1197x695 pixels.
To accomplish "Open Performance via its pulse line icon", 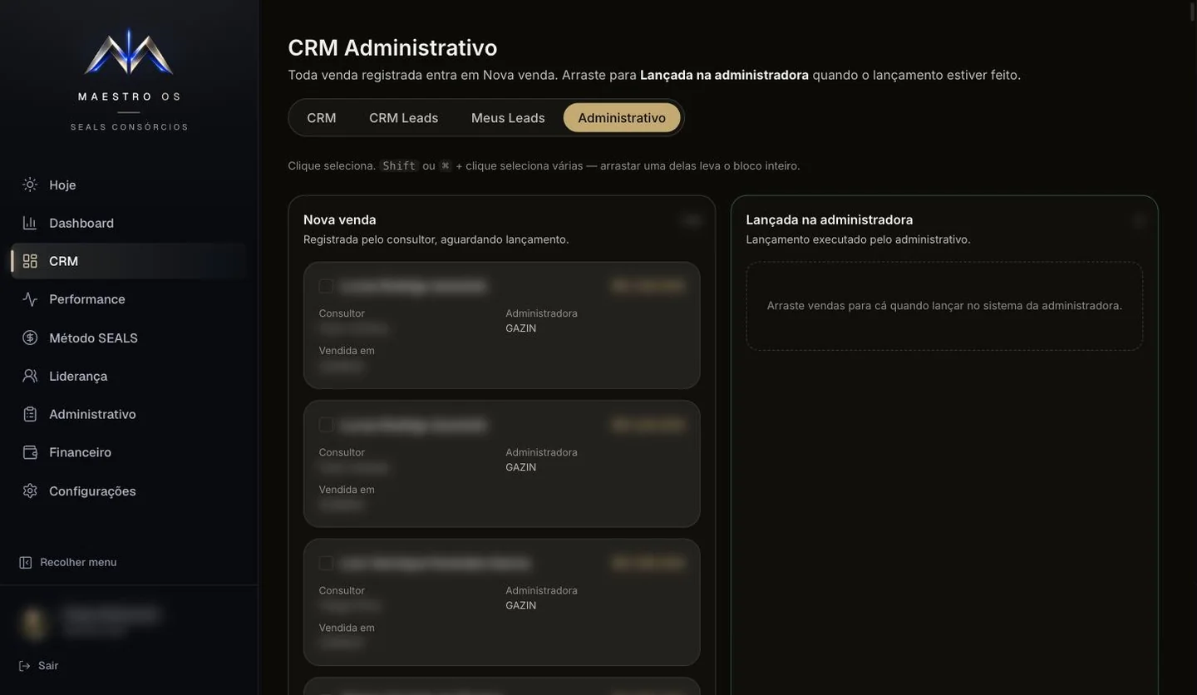I will point(30,299).
